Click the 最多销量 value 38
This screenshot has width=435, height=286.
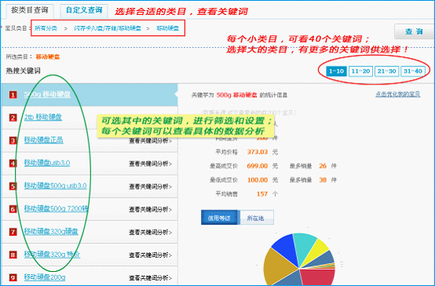coord(323,180)
